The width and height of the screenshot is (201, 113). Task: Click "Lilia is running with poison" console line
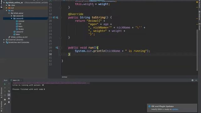tap(28, 85)
